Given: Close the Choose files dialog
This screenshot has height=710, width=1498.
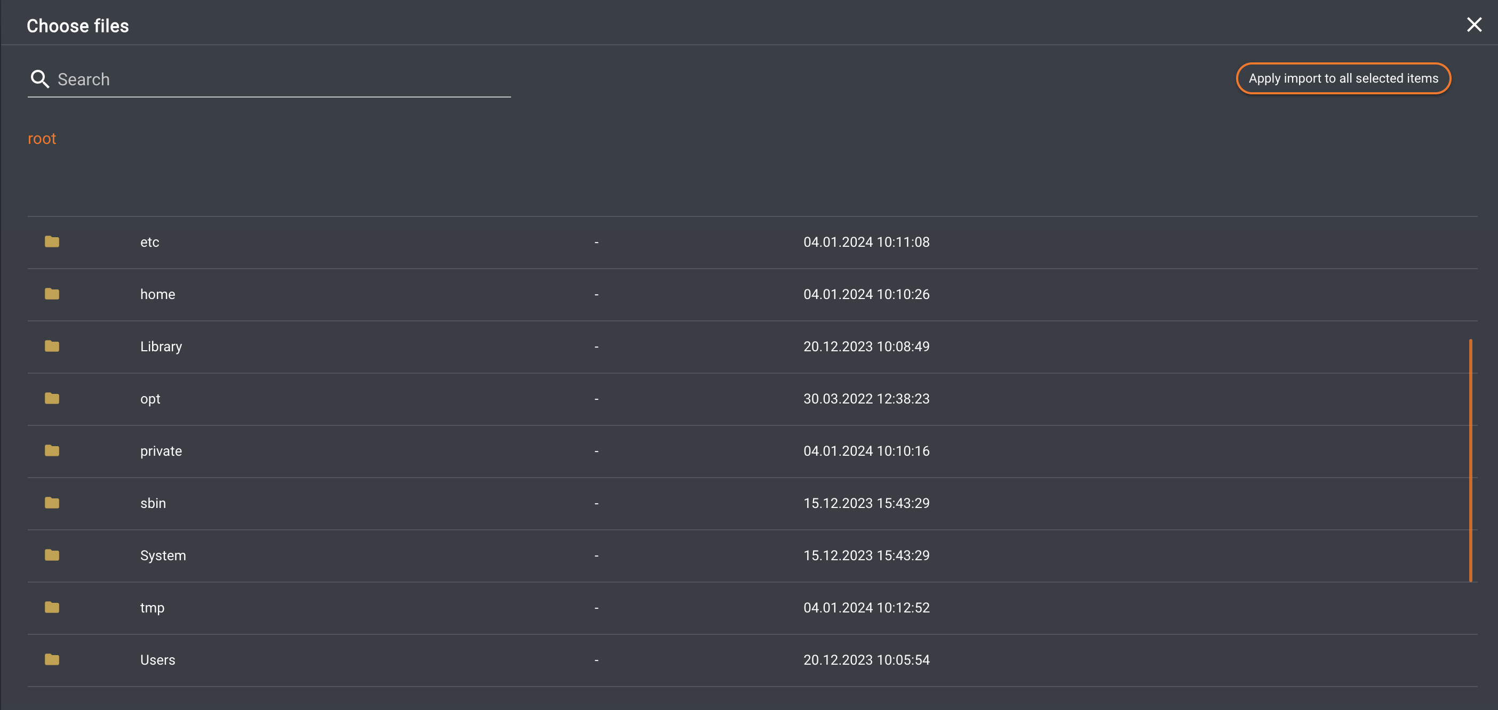Looking at the screenshot, I should [x=1473, y=25].
